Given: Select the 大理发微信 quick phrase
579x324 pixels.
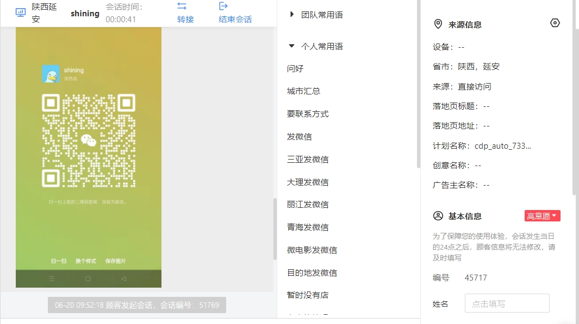Looking at the screenshot, I should (x=308, y=182).
